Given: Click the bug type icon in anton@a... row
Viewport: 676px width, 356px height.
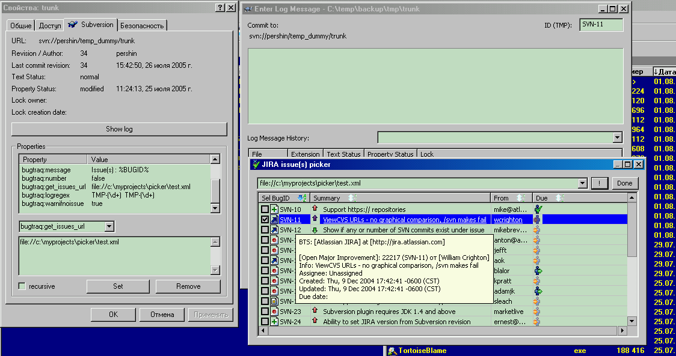Looking at the screenshot, I should pos(274,240).
